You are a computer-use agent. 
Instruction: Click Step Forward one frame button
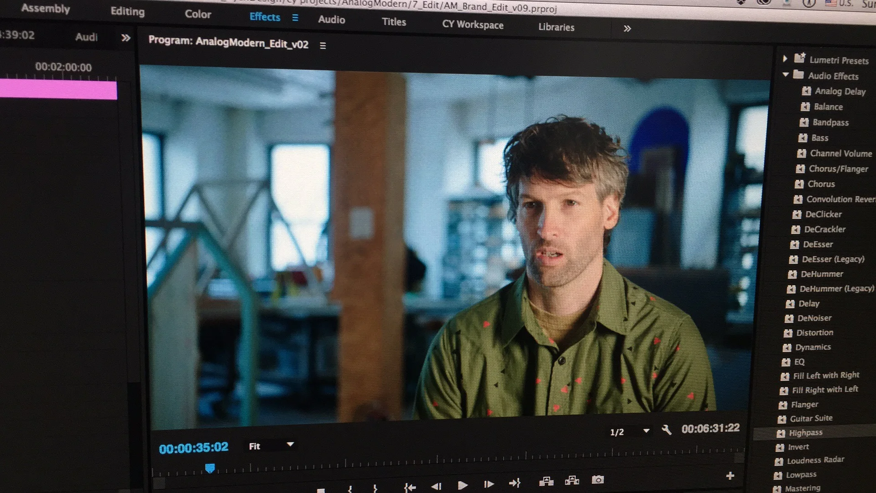[x=489, y=484]
